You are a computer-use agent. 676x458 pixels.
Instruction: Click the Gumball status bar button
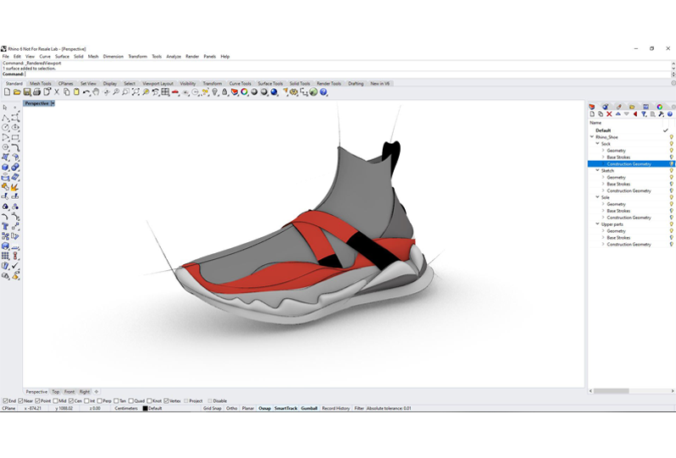coord(309,408)
